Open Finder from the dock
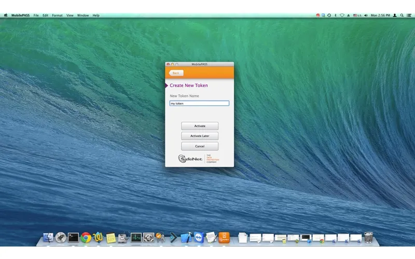This screenshot has height=259, width=415. pyautogui.click(x=48, y=238)
